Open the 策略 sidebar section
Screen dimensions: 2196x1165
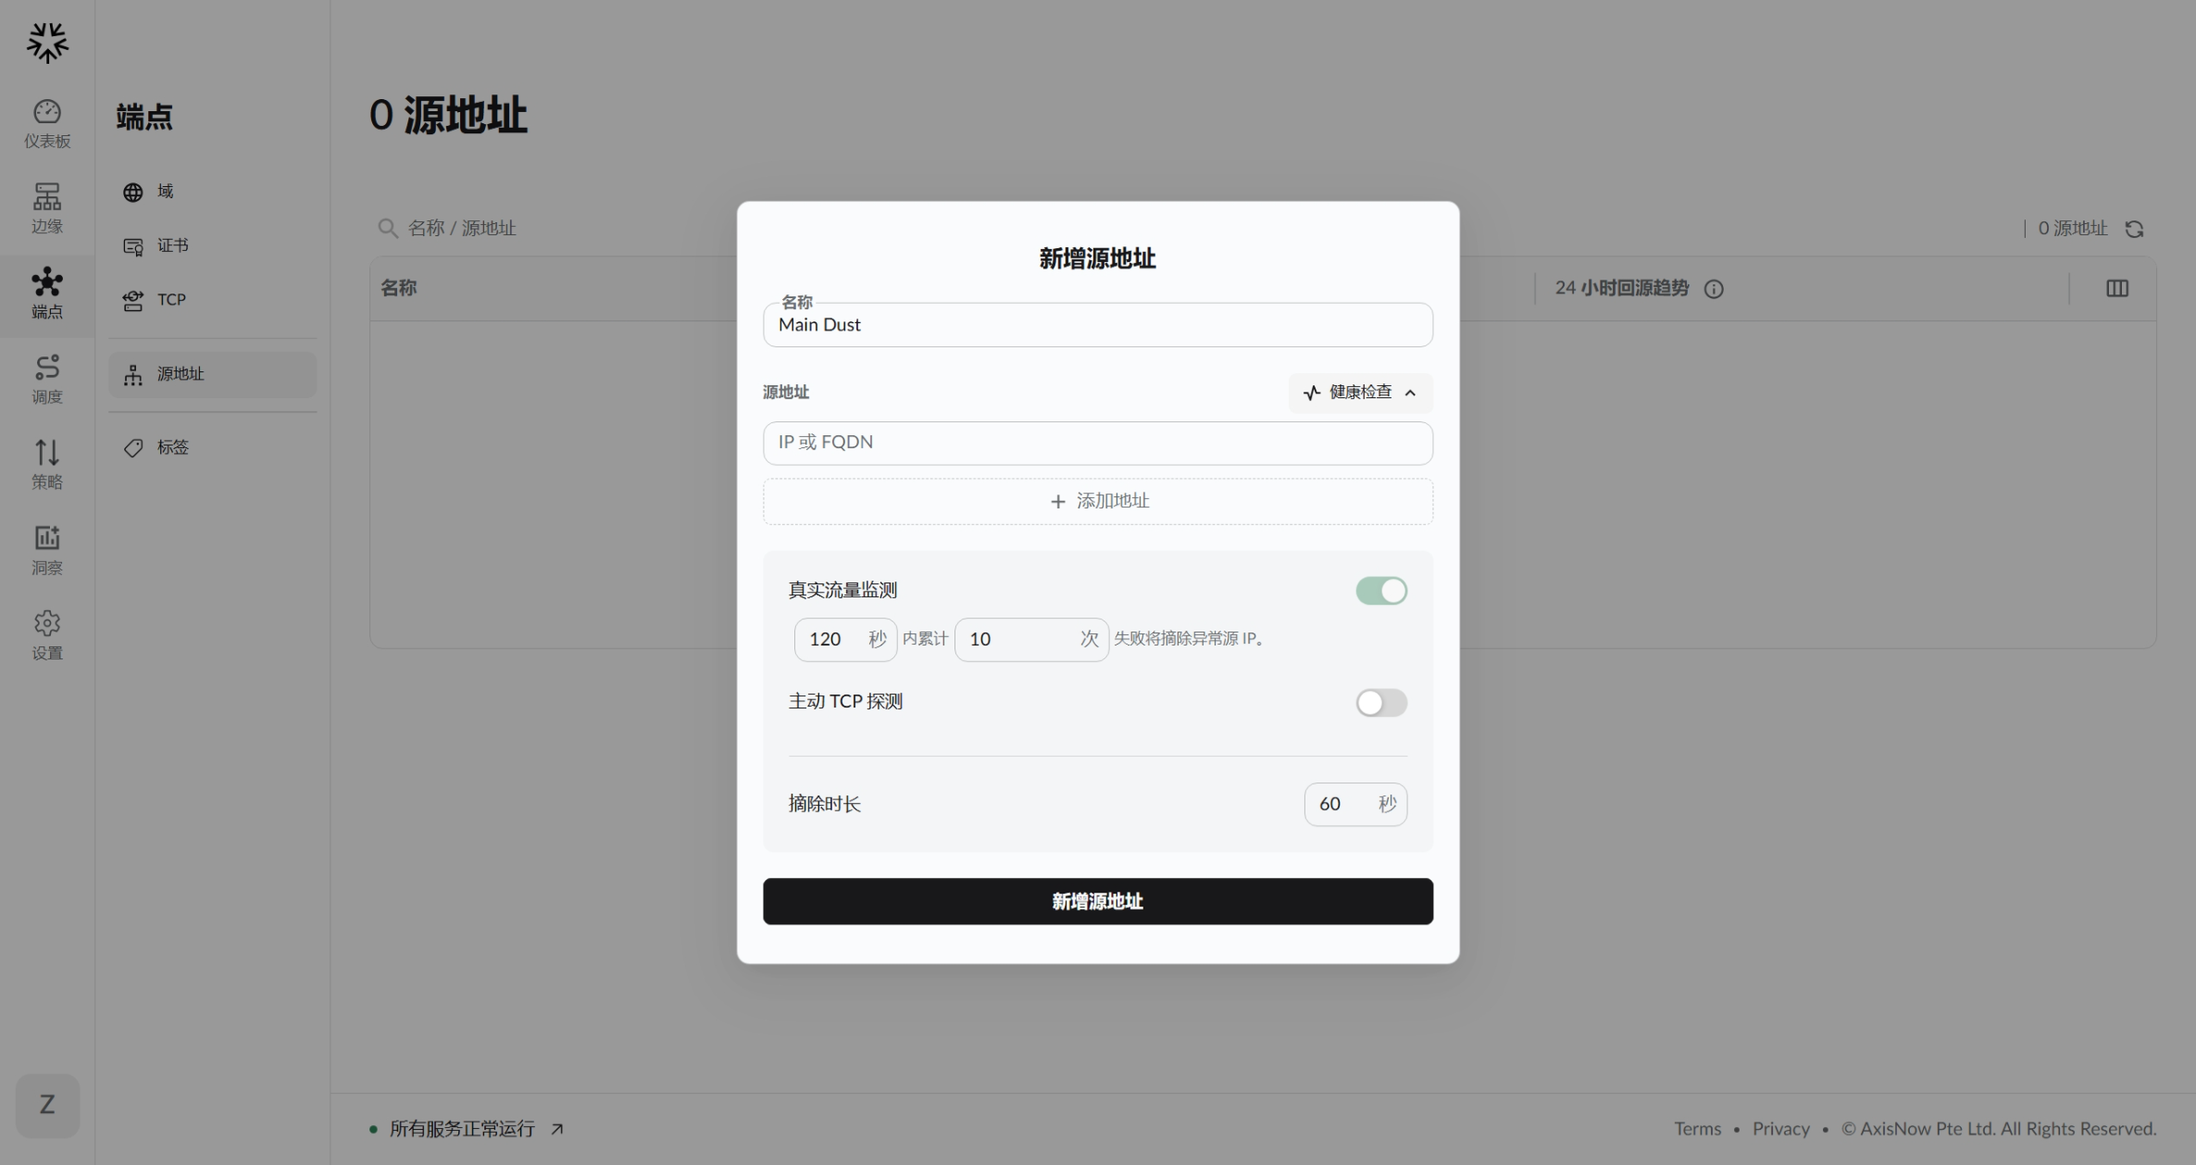(x=47, y=464)
